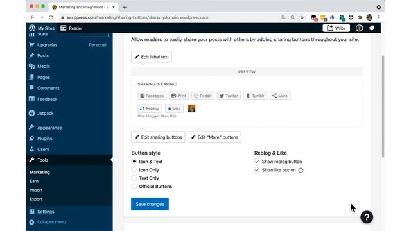Click the zoom magnifier icon in address bar
411x231 pixels.
pos(293,17)
